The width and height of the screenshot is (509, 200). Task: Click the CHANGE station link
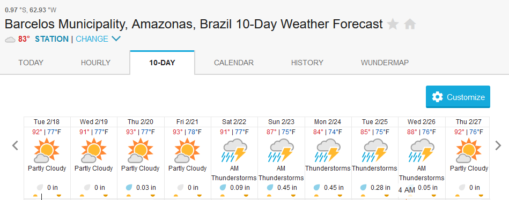pyautogui.click(x=92, y=39)
